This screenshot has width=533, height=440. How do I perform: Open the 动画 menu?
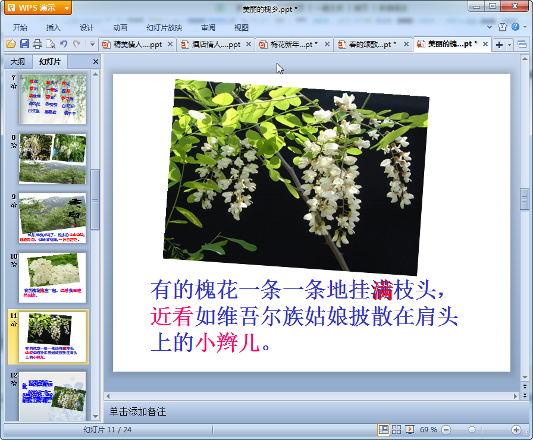[120, 27]
